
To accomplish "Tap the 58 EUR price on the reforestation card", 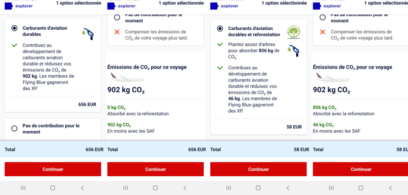I will pyautogui.click(x=294, y=127).
